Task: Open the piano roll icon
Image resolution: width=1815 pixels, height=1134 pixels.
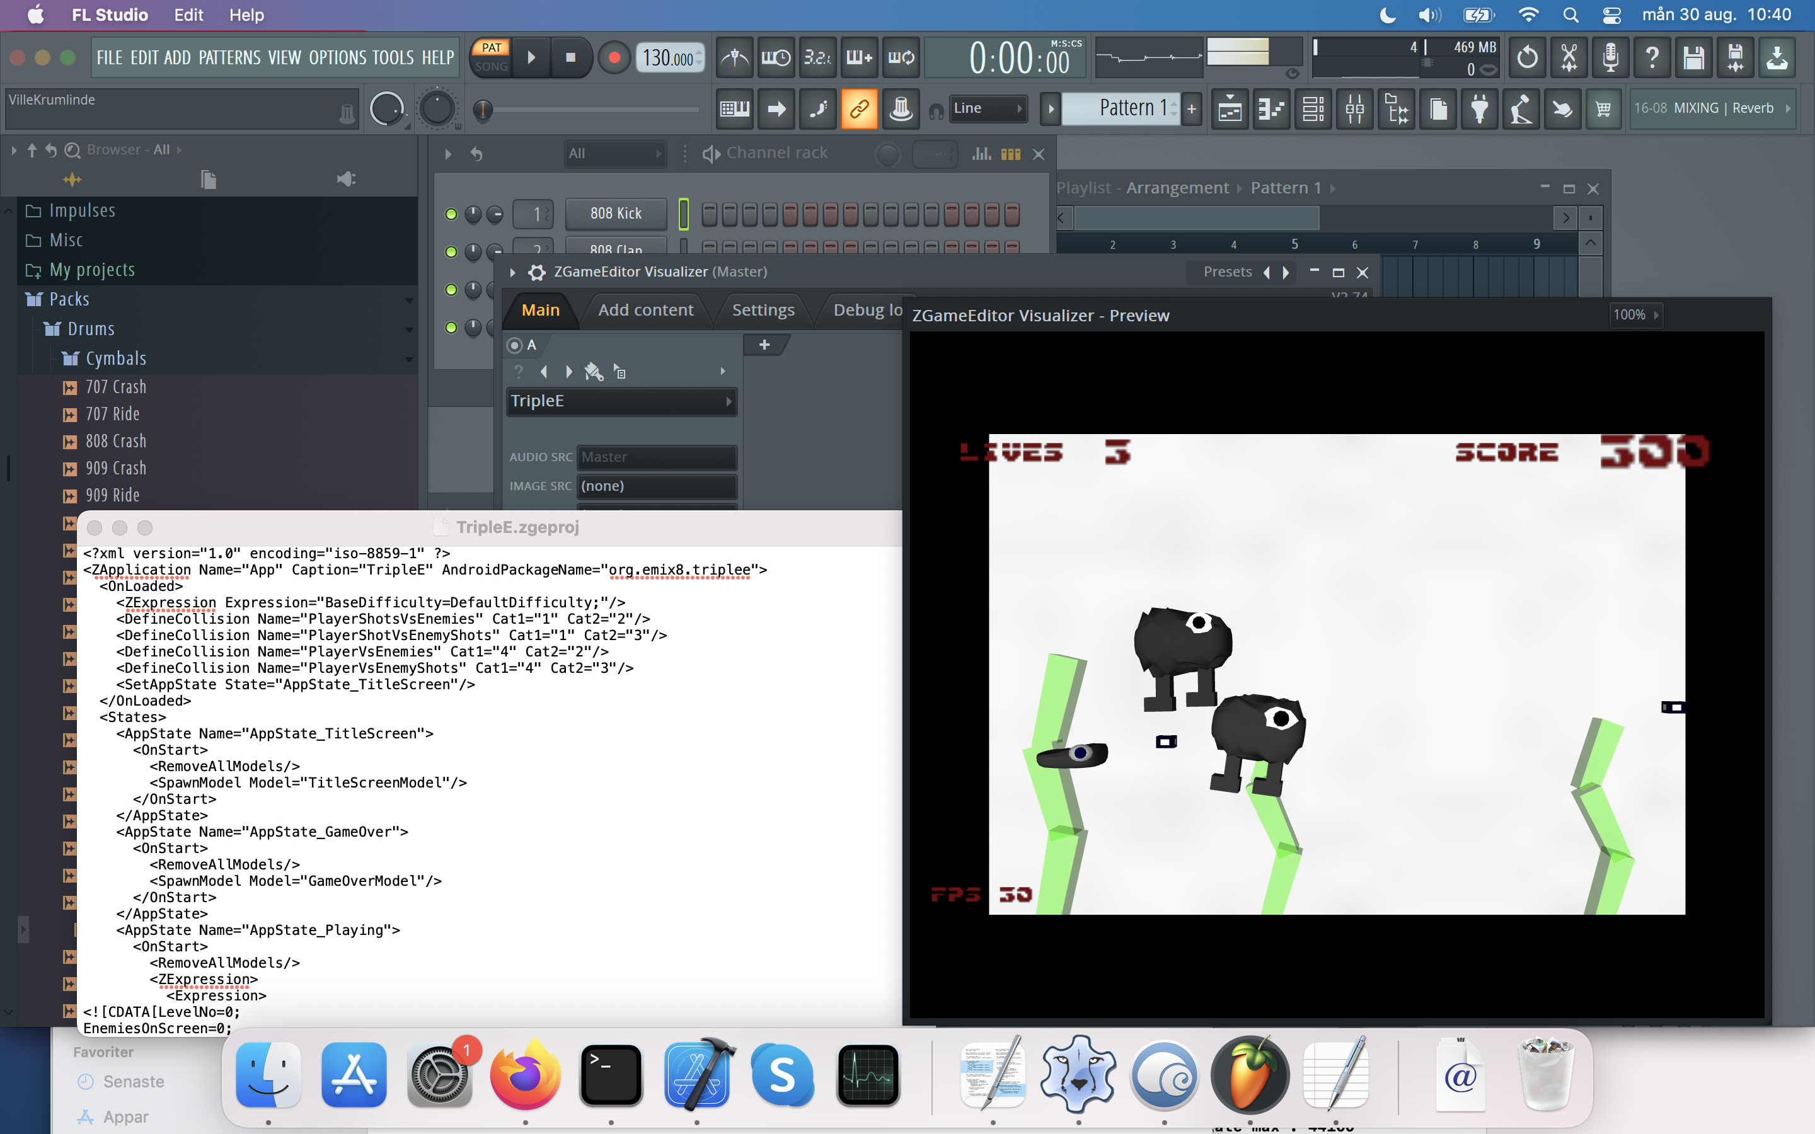Action: tap(1272, 110)
